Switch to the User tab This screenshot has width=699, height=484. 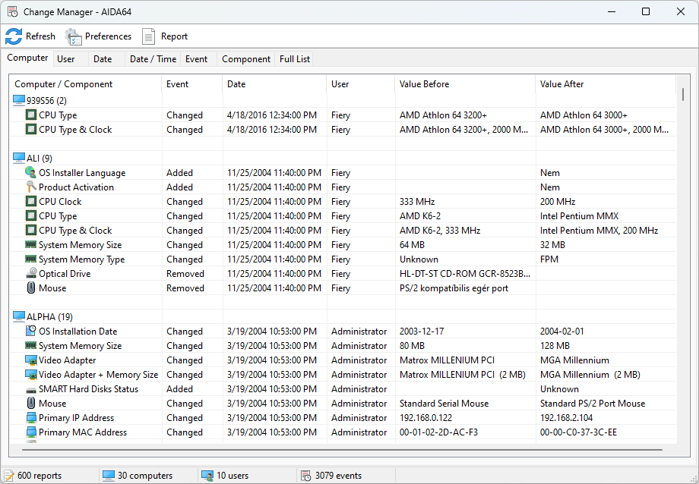(66, 59)
